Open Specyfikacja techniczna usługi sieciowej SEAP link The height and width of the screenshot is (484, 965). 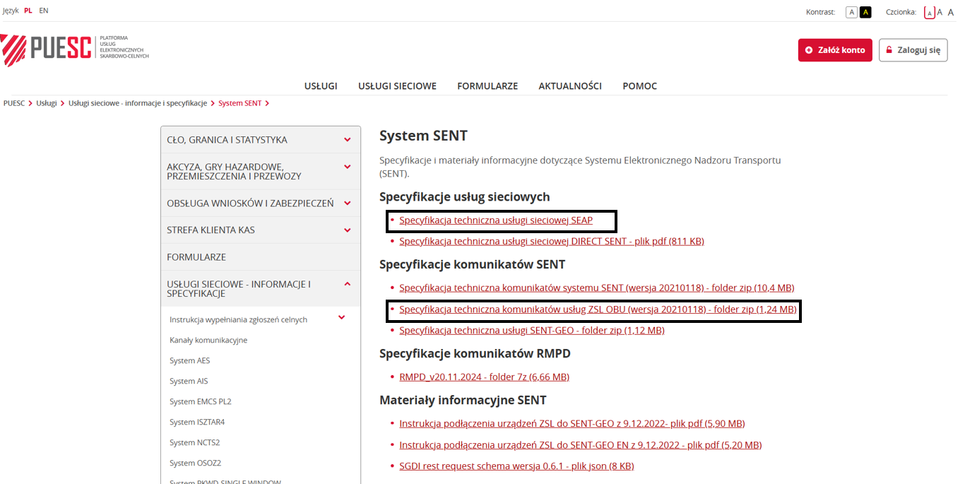(495, 220)
